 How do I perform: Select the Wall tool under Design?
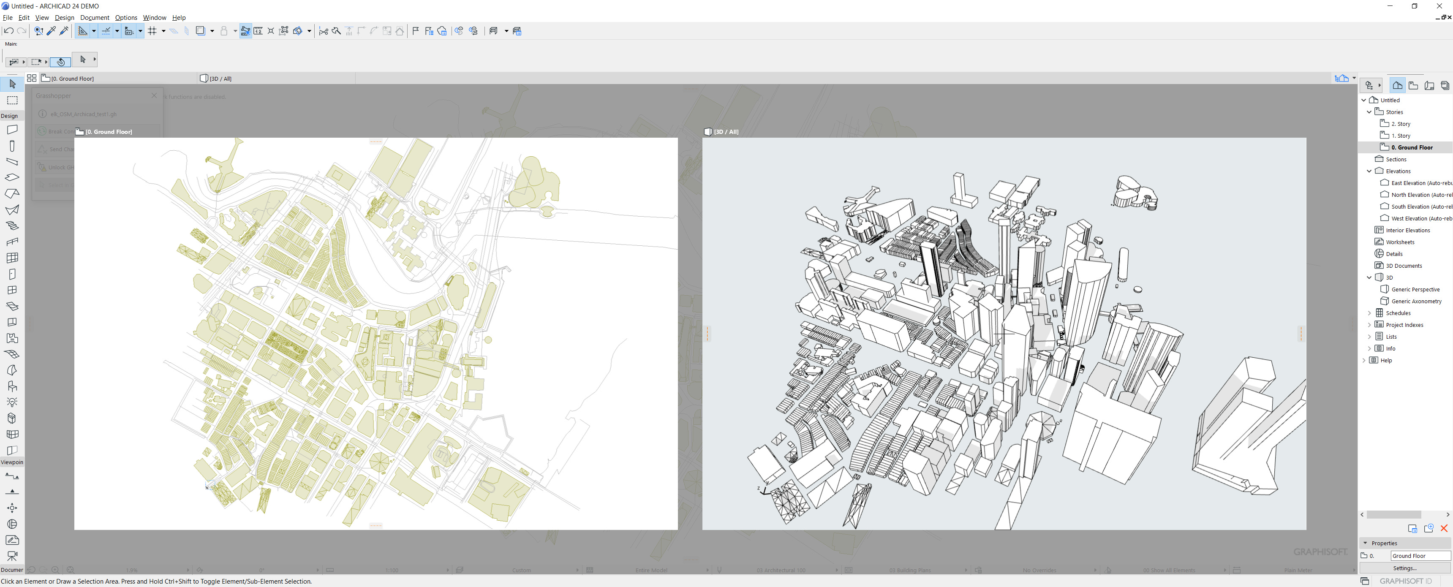[12, 129]
